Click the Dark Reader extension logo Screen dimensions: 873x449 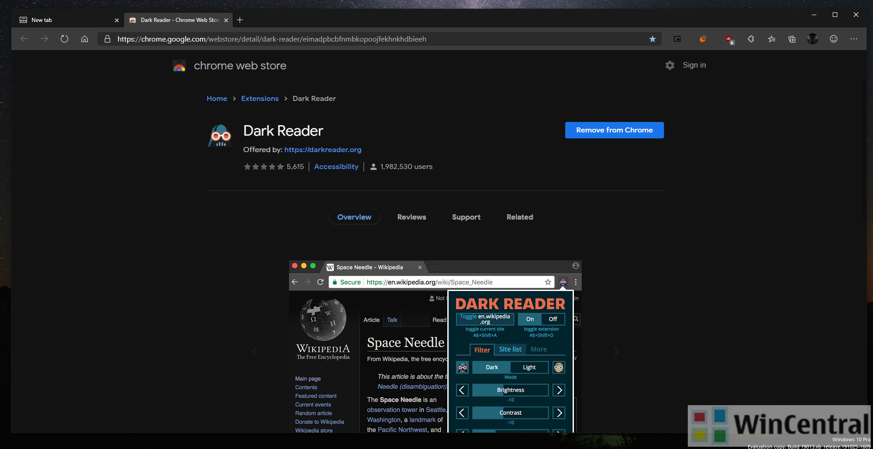point(220,136)
